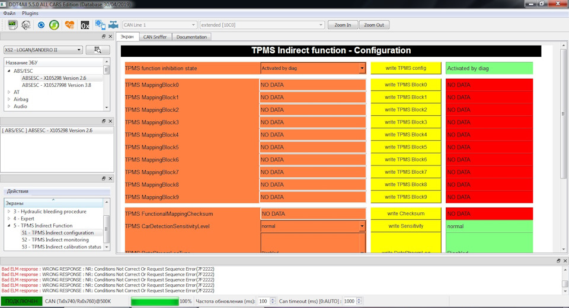The height and width of the screenshot is (308, 569).
Task: Float the log output panel
Action: (x=558, y=261)
